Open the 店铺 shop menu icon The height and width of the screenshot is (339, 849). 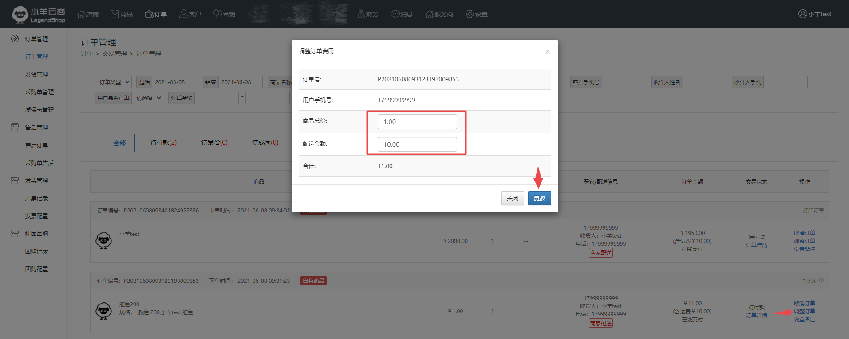click(x=81, y=14)
